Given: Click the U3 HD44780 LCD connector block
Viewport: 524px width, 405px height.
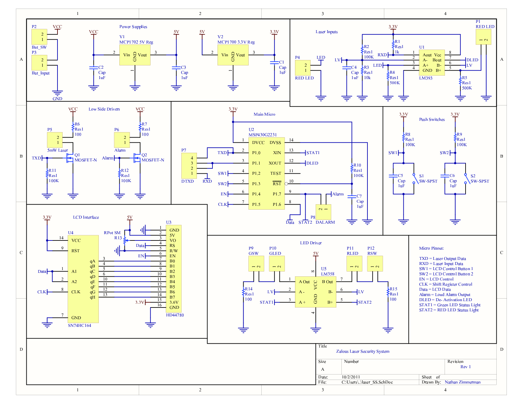Looking at the screenshot, I should click(174, 268).
